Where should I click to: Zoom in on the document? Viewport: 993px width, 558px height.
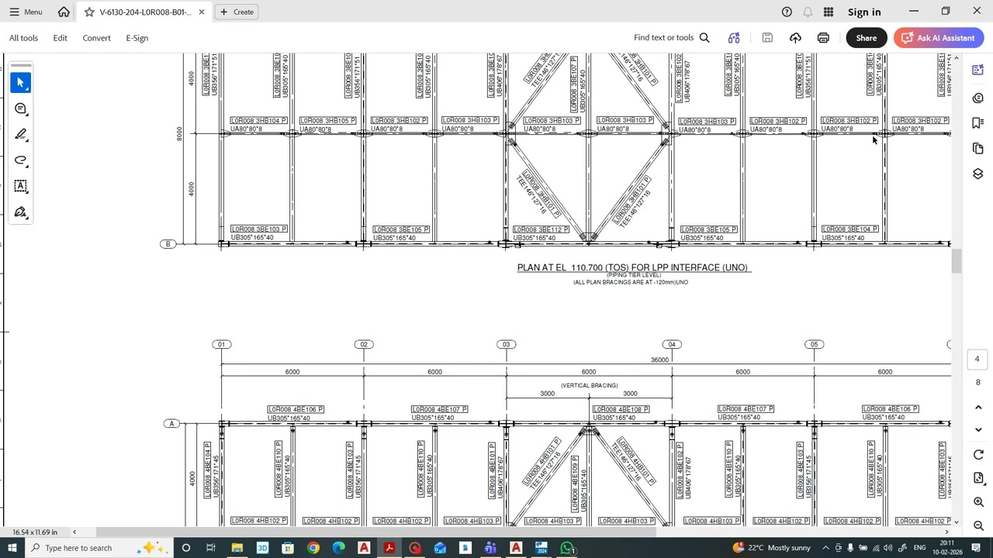pyautogui.click(x=977, y=502)
